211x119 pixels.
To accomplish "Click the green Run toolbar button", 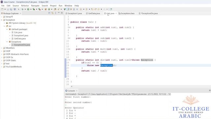I will coord(28,9).
